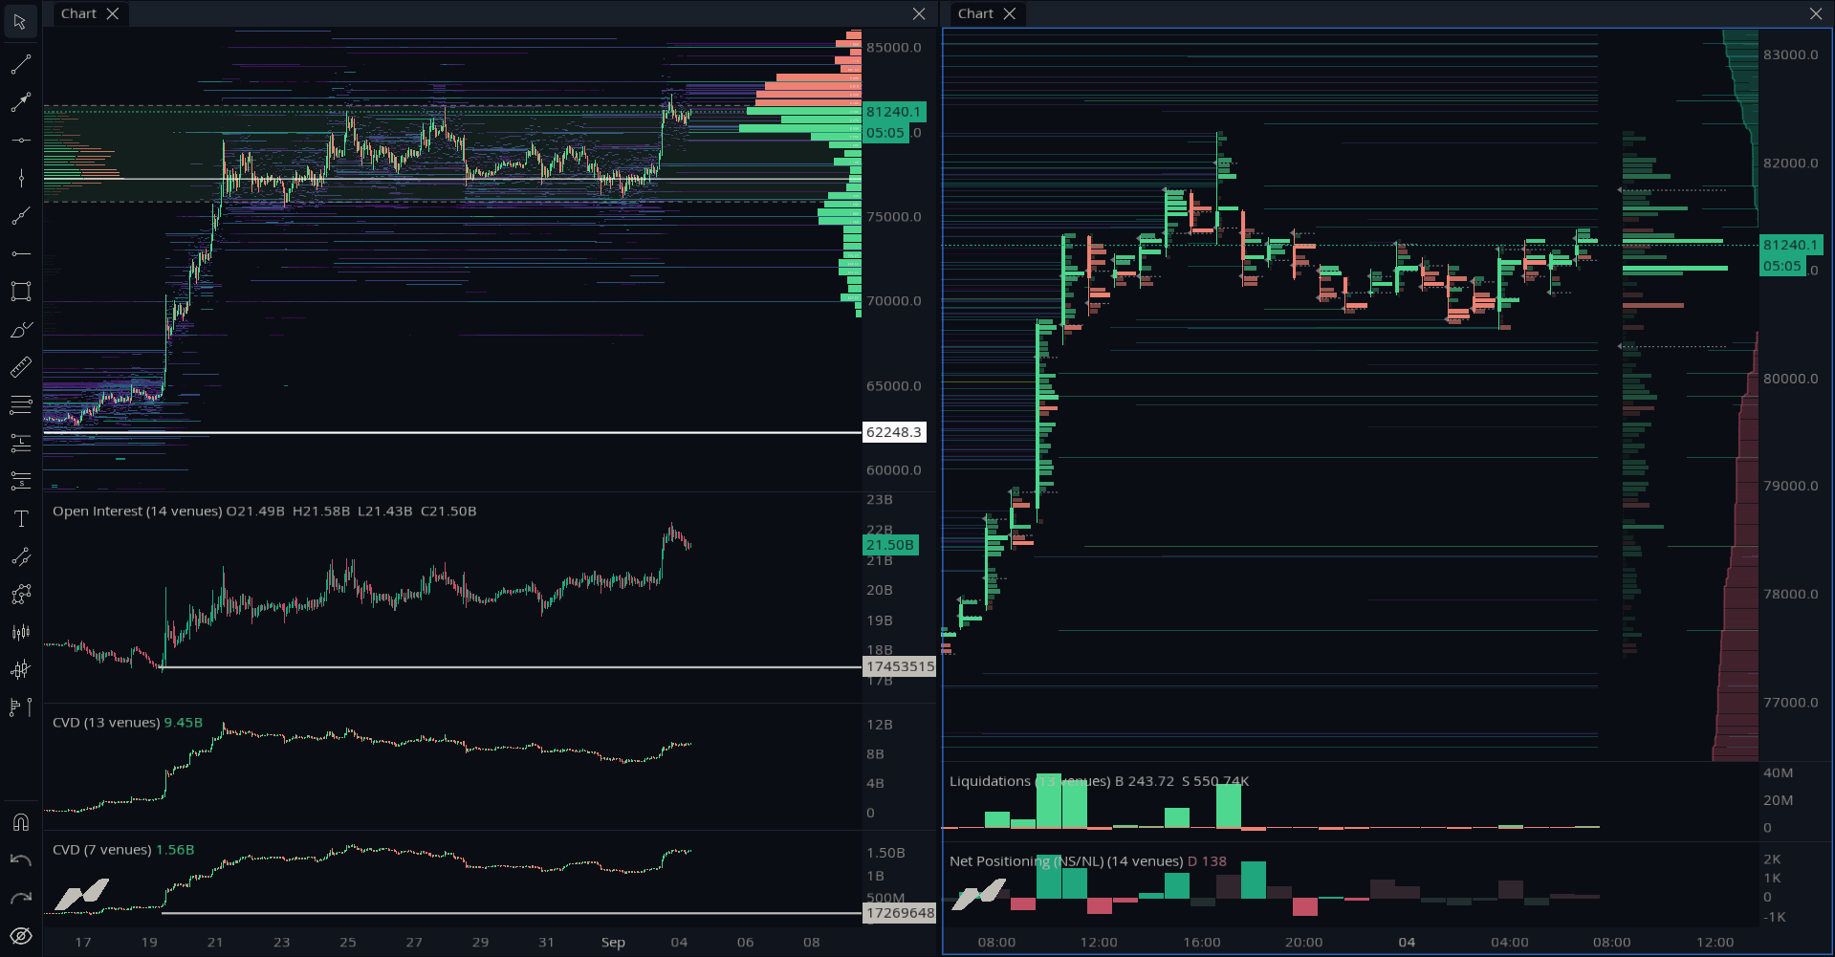This screenshot has height=957, width=1835.
Task: Select the long position levels tool
Action: [20, 443]
